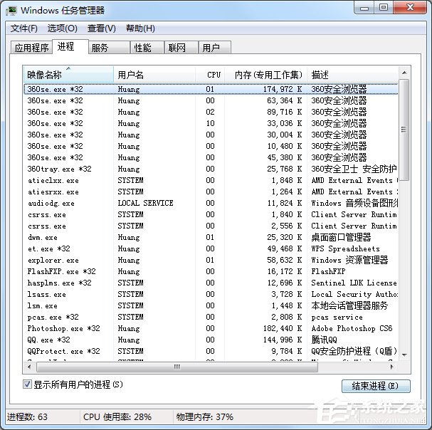Image resolution: width=432 pixels, height=430 pixels.
Task: Select 360se.exe row using 174,972 K
Action: click(x=211, y=89)
